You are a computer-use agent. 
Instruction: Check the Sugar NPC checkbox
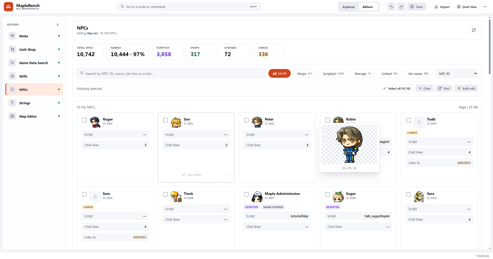[327, 194]
